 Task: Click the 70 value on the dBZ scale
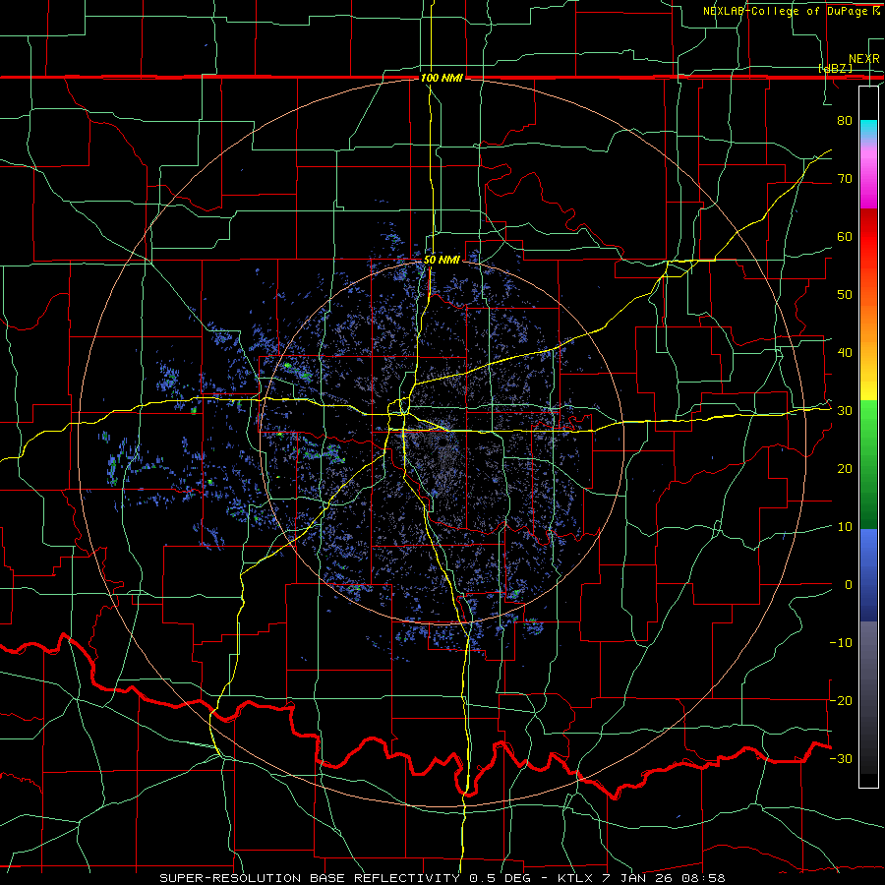(845, 178)
